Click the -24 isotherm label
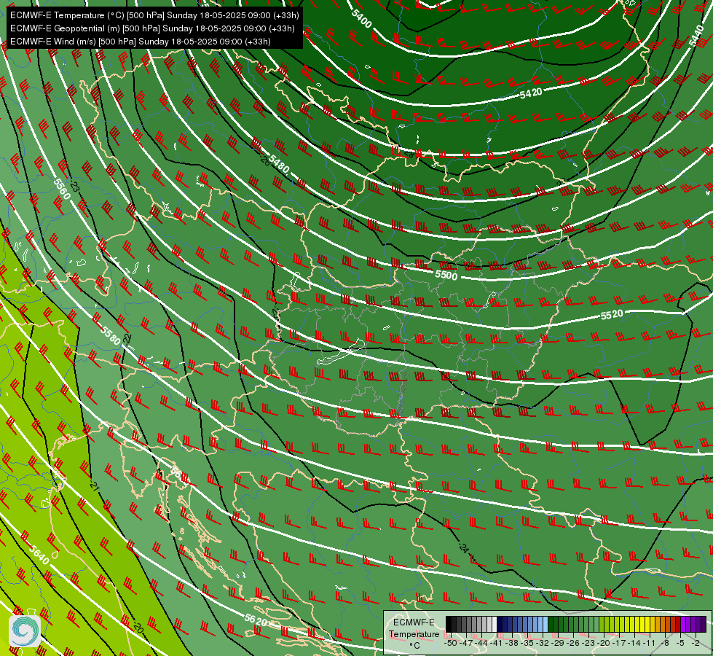The image size is (713, 656). click(x=463, y=547)
